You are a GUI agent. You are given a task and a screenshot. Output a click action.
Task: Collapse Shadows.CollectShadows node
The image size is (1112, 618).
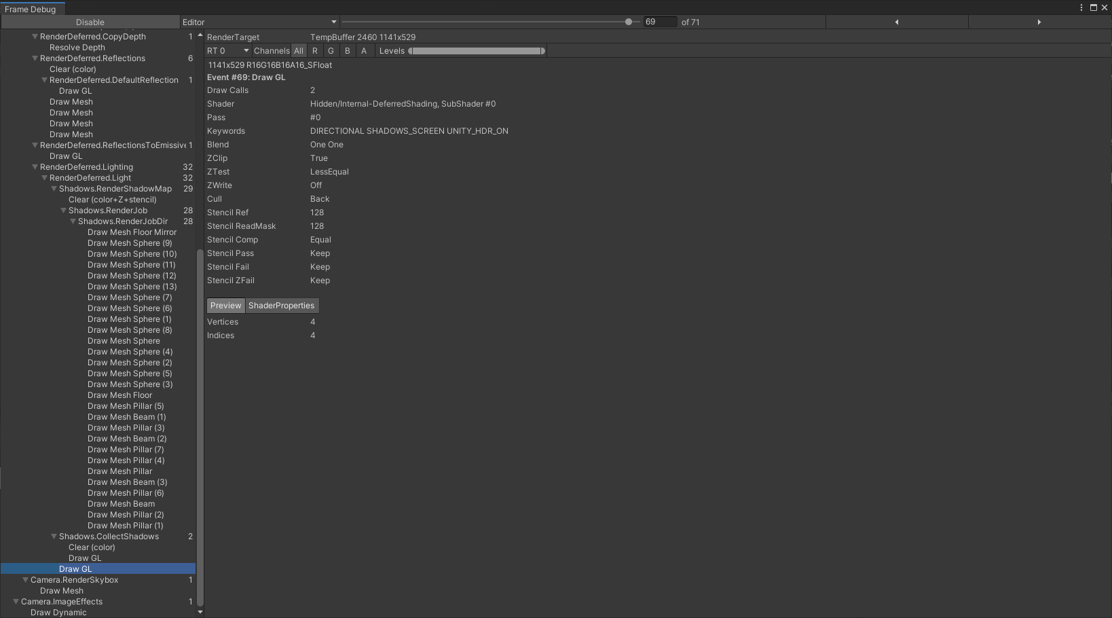click(54, 537)
